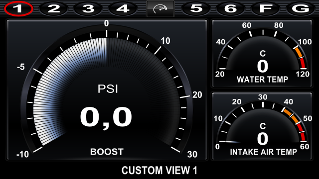The width and height of the screenshot is (319, 179).
Task: Go to custom view 4
Action: click(123, 9)
